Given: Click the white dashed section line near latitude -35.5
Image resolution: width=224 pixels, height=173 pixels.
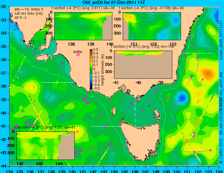Looking at the screenshot, I should tap(197, 53).
